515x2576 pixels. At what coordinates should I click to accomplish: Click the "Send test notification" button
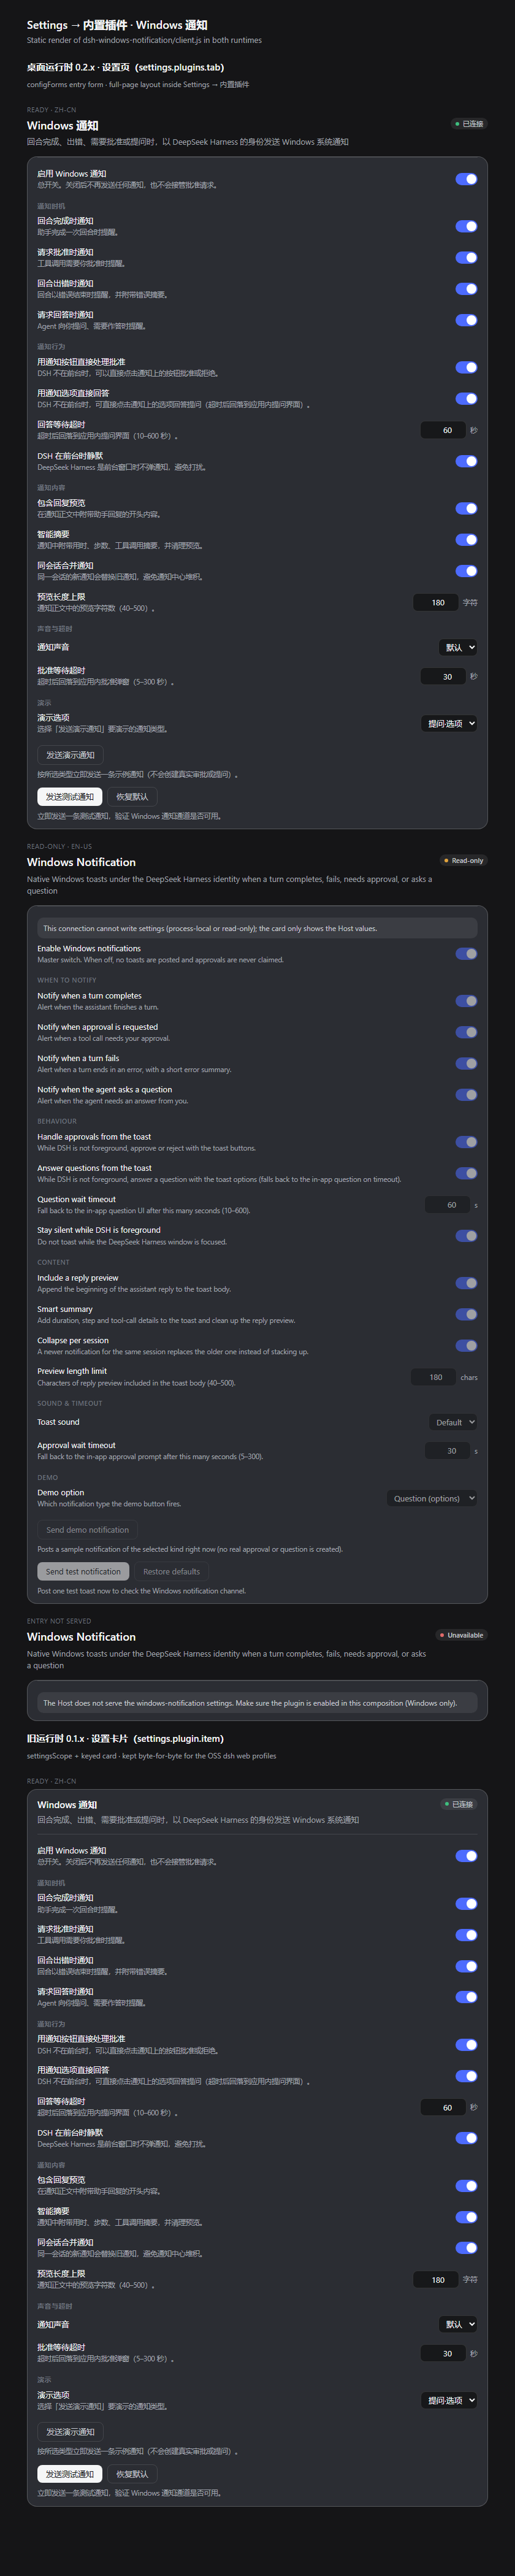[83, 1572]
